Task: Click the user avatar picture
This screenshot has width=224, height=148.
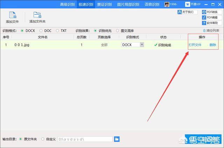Action: click(168, 5)
